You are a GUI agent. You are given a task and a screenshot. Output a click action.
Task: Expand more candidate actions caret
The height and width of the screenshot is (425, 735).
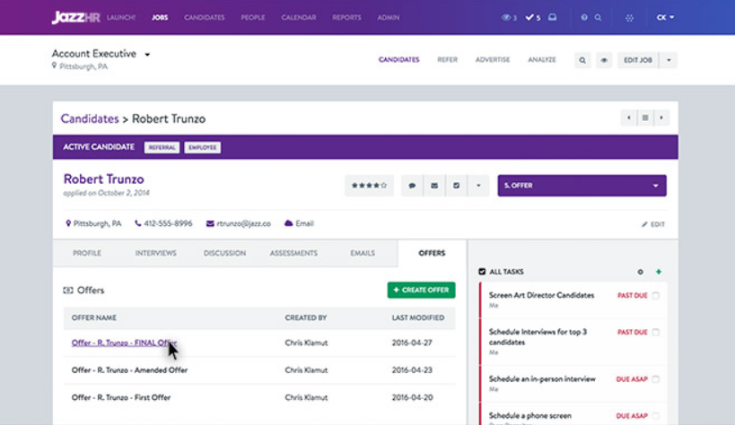478,186
